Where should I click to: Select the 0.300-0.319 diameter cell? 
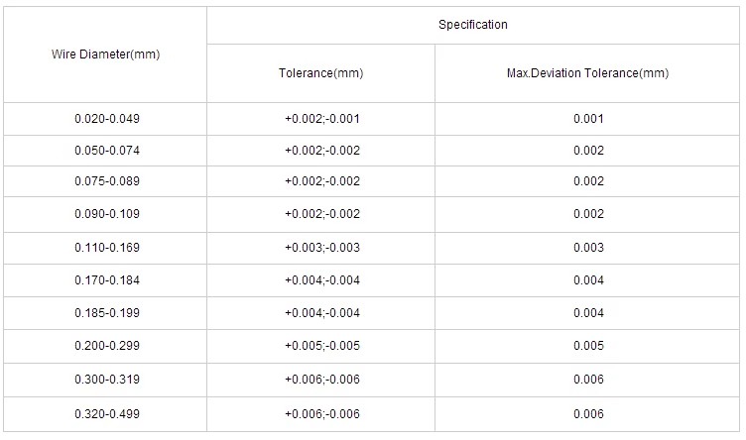pos(106,380)
